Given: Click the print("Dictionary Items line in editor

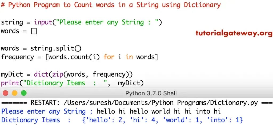Looking at the screenshot, I should tap(72, 83).
